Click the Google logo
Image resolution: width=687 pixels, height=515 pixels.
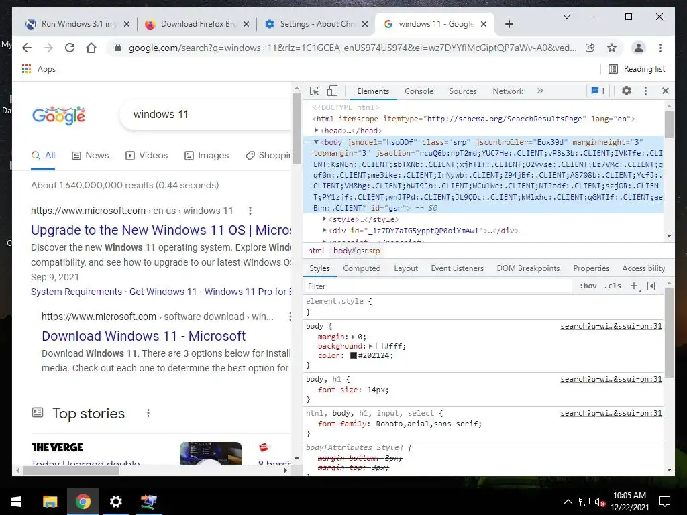pyautogui.click(x=59, y=115)
